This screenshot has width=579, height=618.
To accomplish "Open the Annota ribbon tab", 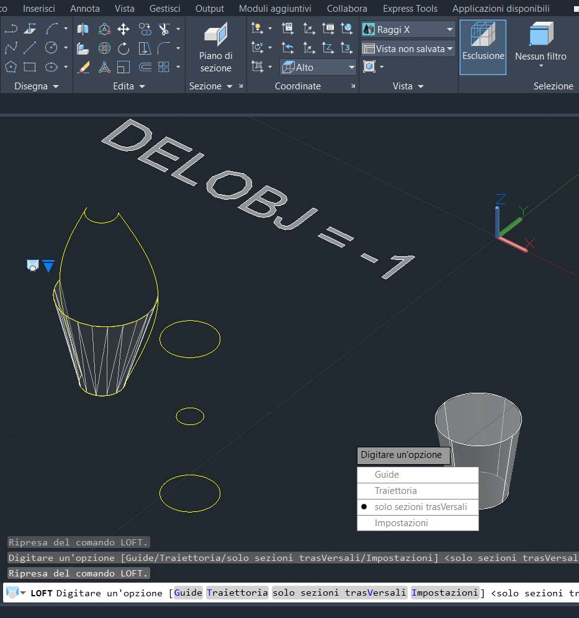I will click(x=85, y=8).
